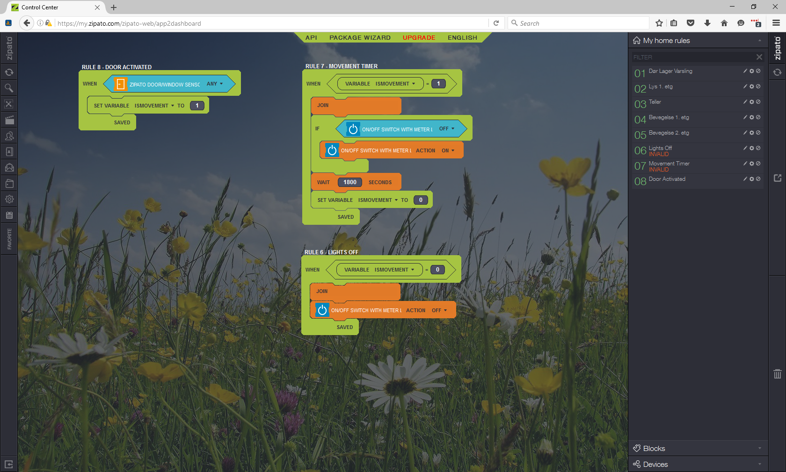Open the wallet icon in left sidebar

9,184
